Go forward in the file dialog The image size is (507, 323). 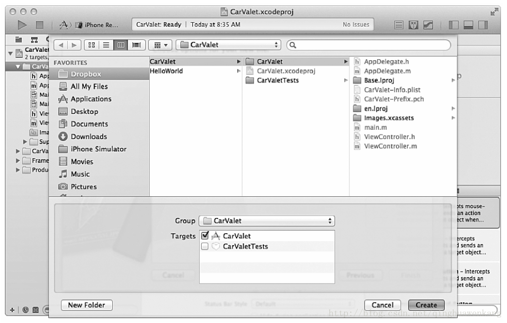pyautogui.click(x=74, y=45)
